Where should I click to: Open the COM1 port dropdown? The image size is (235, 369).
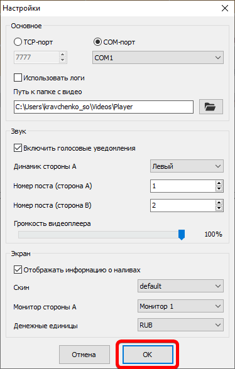(x=158, y=58)
